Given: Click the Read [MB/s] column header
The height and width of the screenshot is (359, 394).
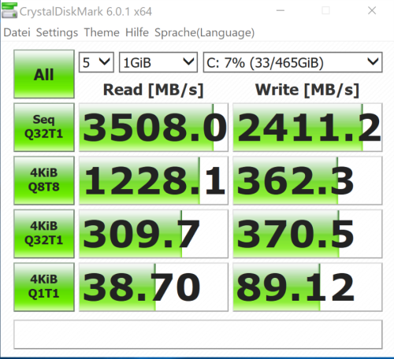Looking at the screenshot, I should click(154, 90).
